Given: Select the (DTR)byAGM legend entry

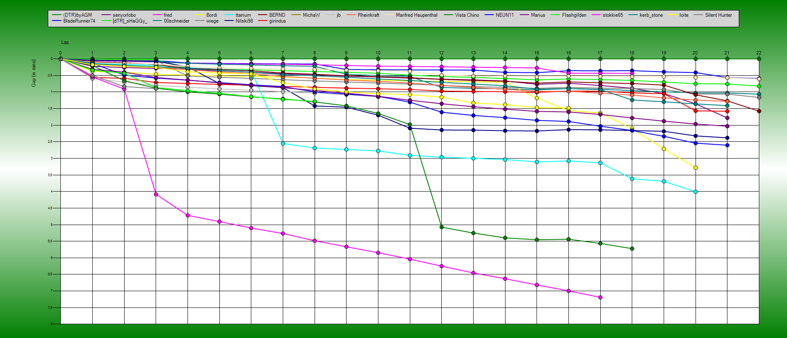Looking at the screenshot, I should [x=72, y=15].
